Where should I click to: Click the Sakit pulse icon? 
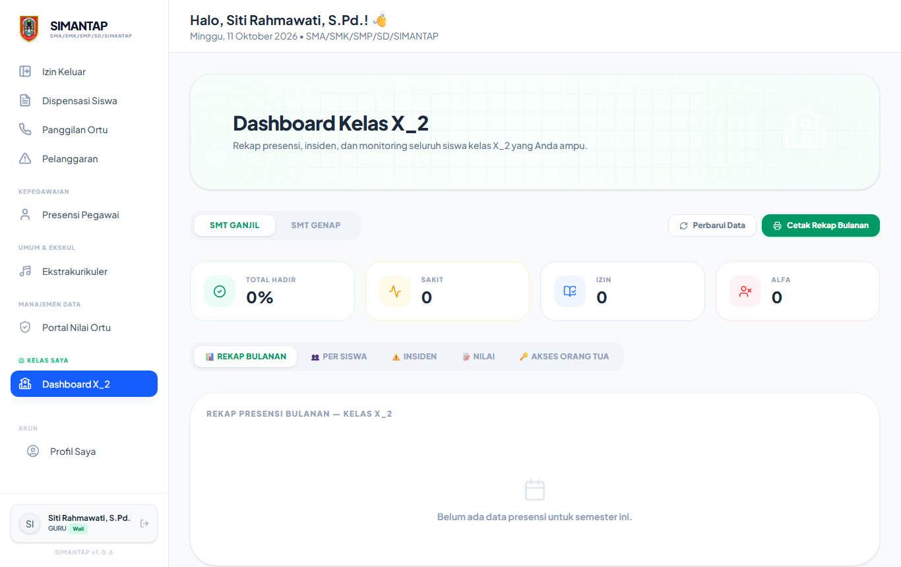tap(395, 291)
